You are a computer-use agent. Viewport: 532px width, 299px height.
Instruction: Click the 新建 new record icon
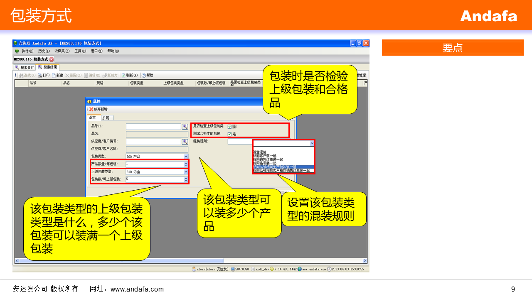tap(54, 75)
